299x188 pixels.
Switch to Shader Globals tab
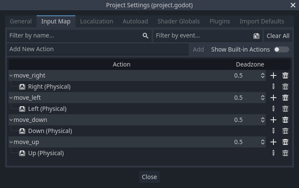click(178, 21)
